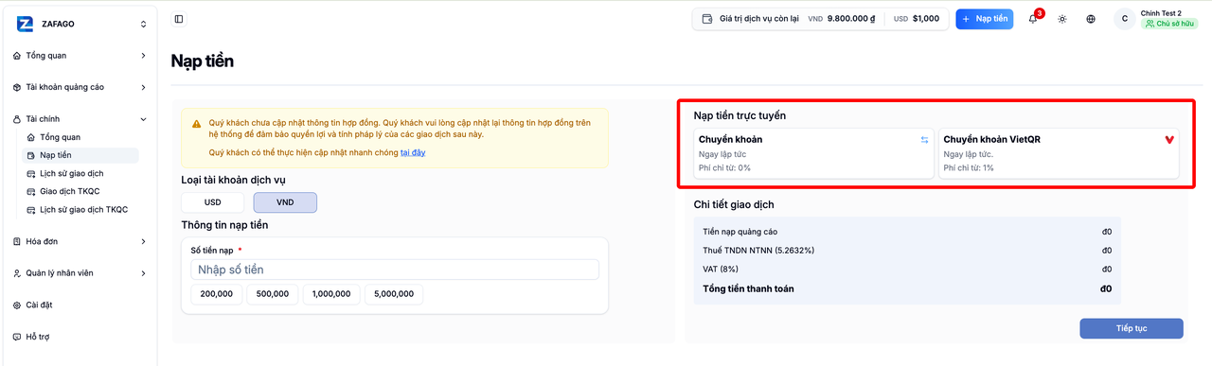Click the Chinh Test 2 username
Screen dimensions: 1212x366
[x=1161, y=13]
